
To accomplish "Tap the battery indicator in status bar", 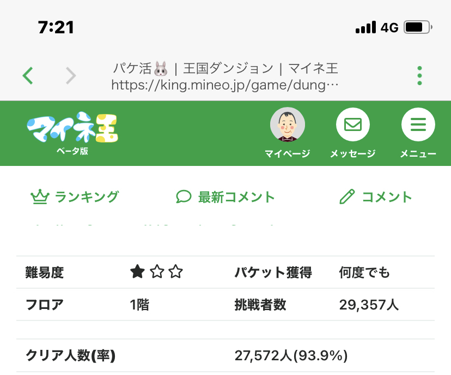I will coord(418,27).
